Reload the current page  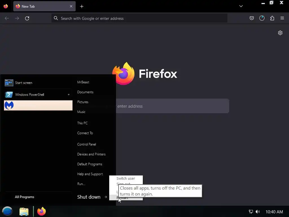coord(27,18)
